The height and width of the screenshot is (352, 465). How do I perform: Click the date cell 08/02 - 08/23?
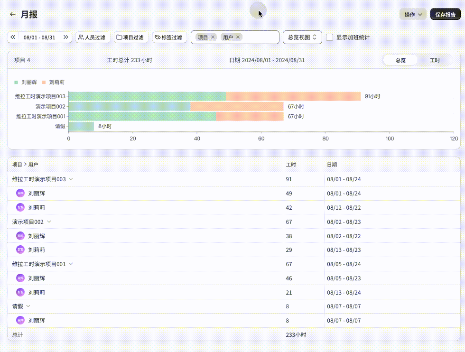pos(344,222)
